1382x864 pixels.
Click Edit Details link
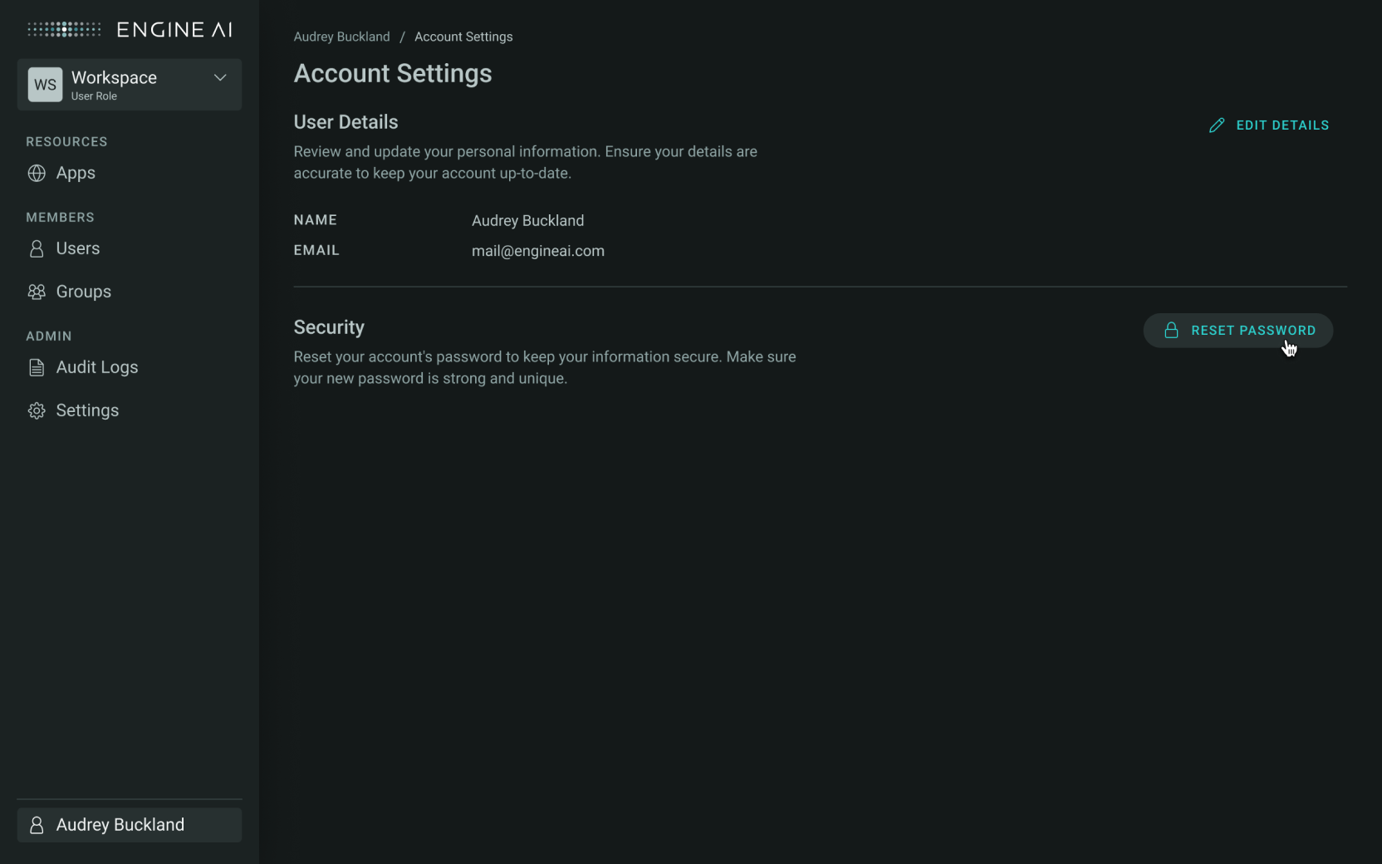click(1269, 125)
